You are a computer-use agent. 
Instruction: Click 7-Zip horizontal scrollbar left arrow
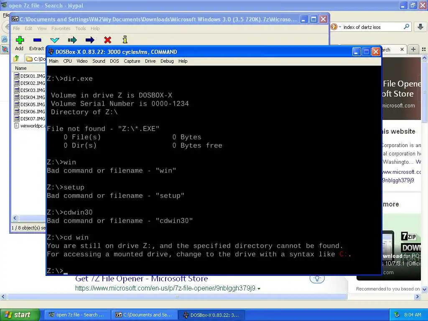[x=15, y=218]
